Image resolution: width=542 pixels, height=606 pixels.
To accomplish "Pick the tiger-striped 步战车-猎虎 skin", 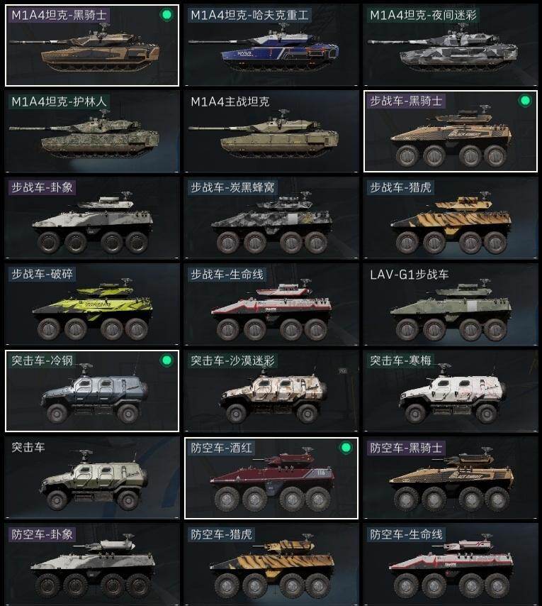I will coord(451,218).
